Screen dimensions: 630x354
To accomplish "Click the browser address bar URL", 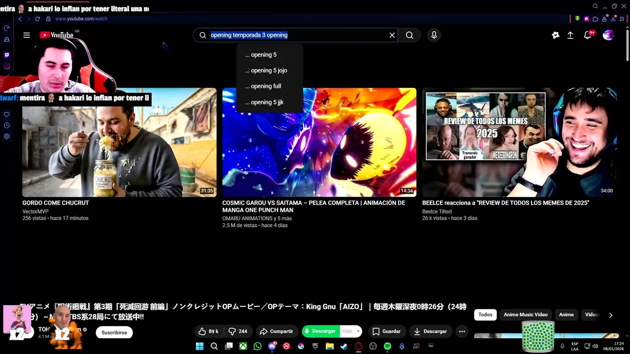I will 81,19.
